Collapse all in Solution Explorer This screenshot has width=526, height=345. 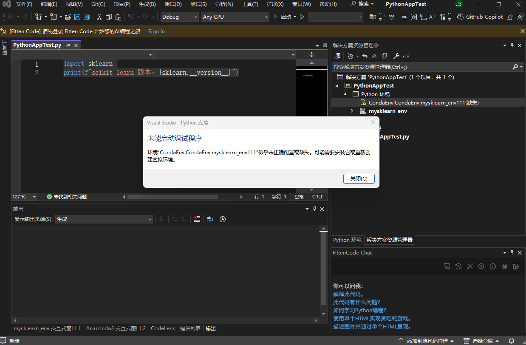pyautogui.click(x=374, y=56)
